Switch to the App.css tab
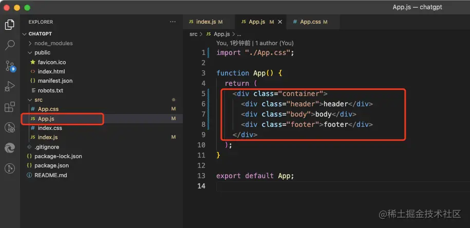The height and width of the screenshot is (228, 470). [x=313, y=22]
